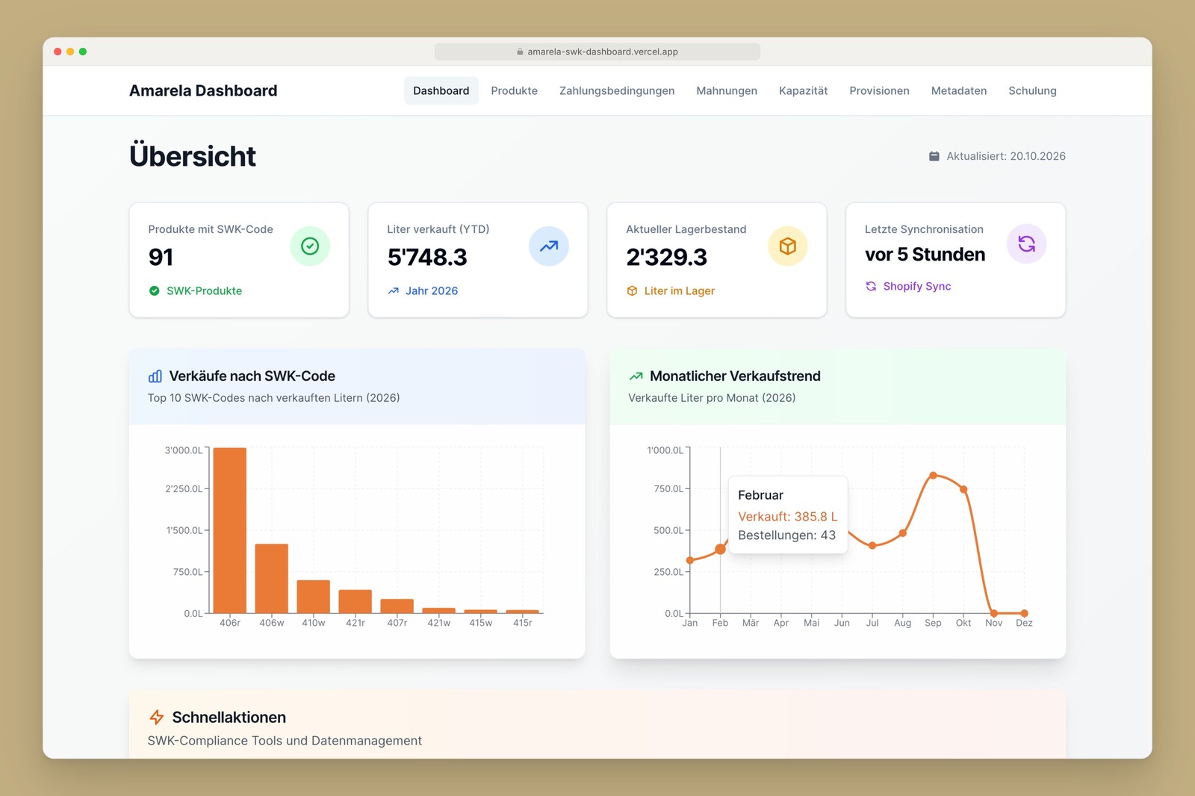Switch to the Produkte tab
This screenshot has width=1195, height=796.
[515, 91]
